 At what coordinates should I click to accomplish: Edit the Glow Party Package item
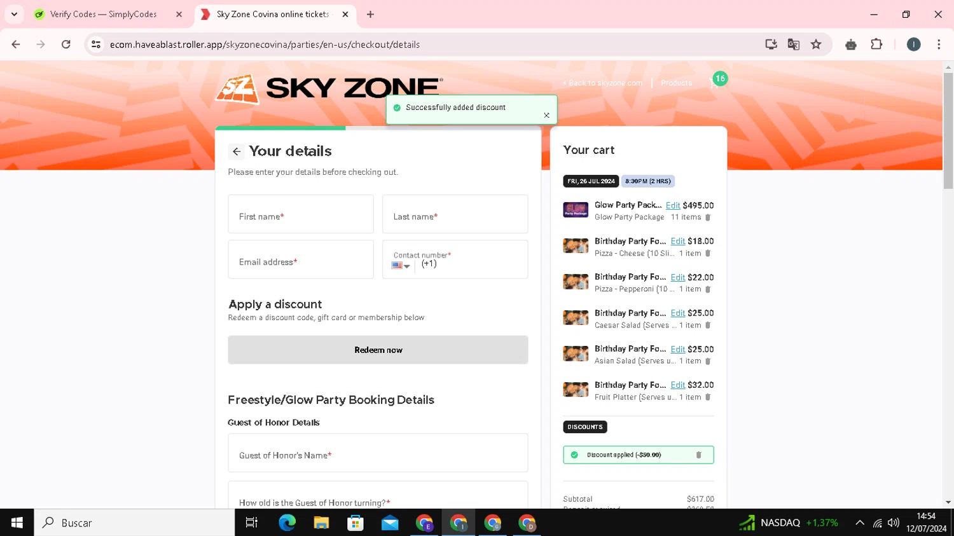(x=672, y=205)
